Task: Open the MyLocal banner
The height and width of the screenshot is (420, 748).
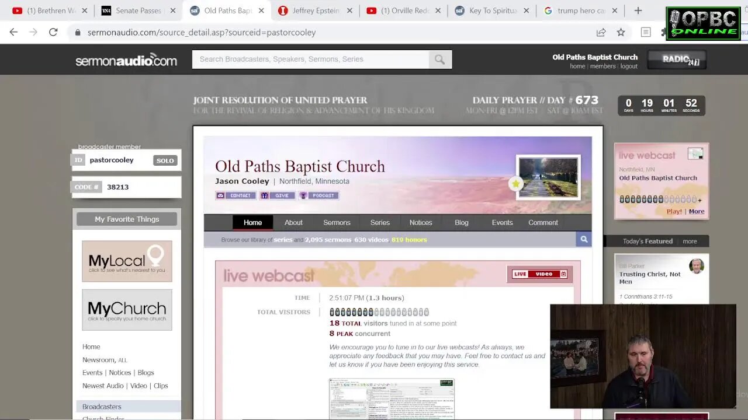Action: point(127,261)
